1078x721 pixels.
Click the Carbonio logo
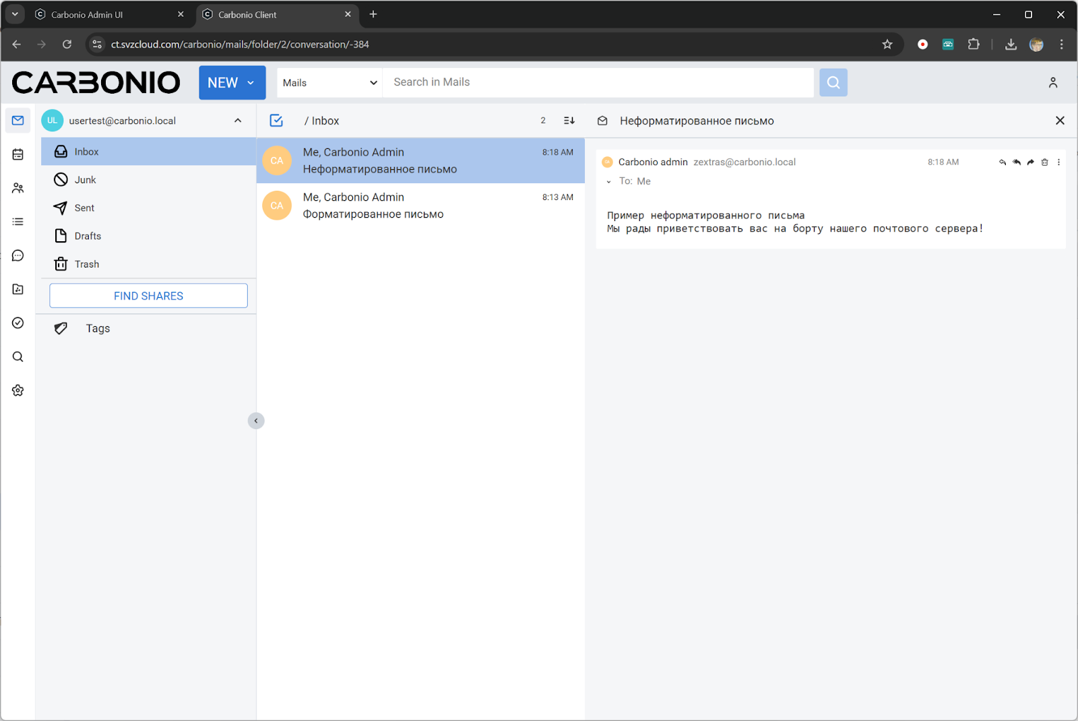coord(96,82)
